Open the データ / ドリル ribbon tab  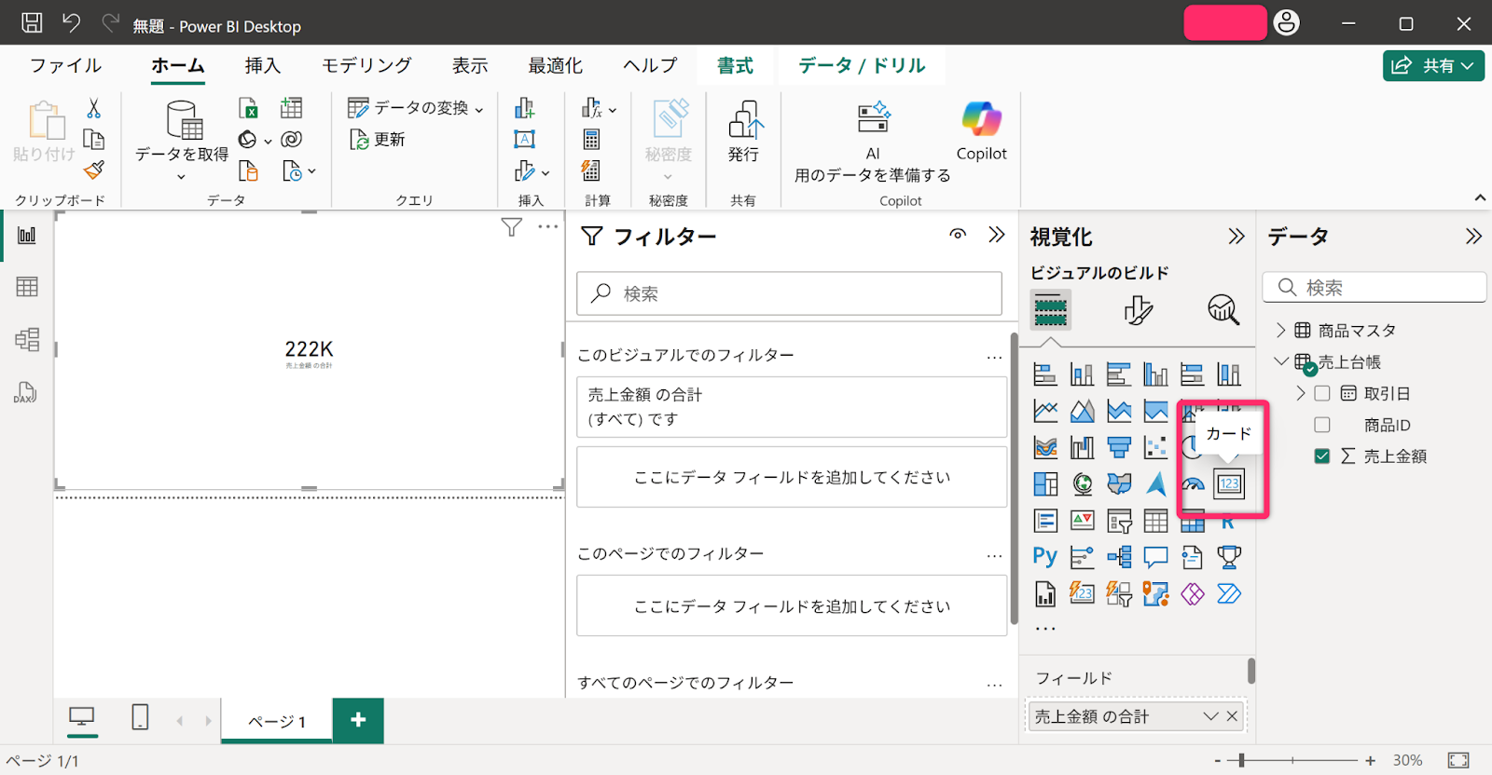click(862, 65)
